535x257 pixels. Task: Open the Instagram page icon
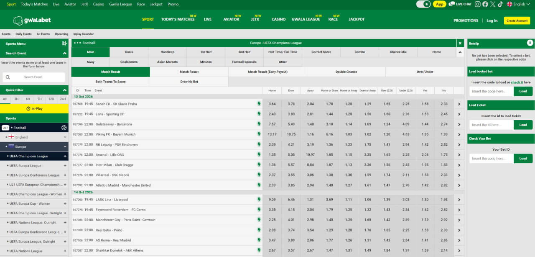point(477,4)
